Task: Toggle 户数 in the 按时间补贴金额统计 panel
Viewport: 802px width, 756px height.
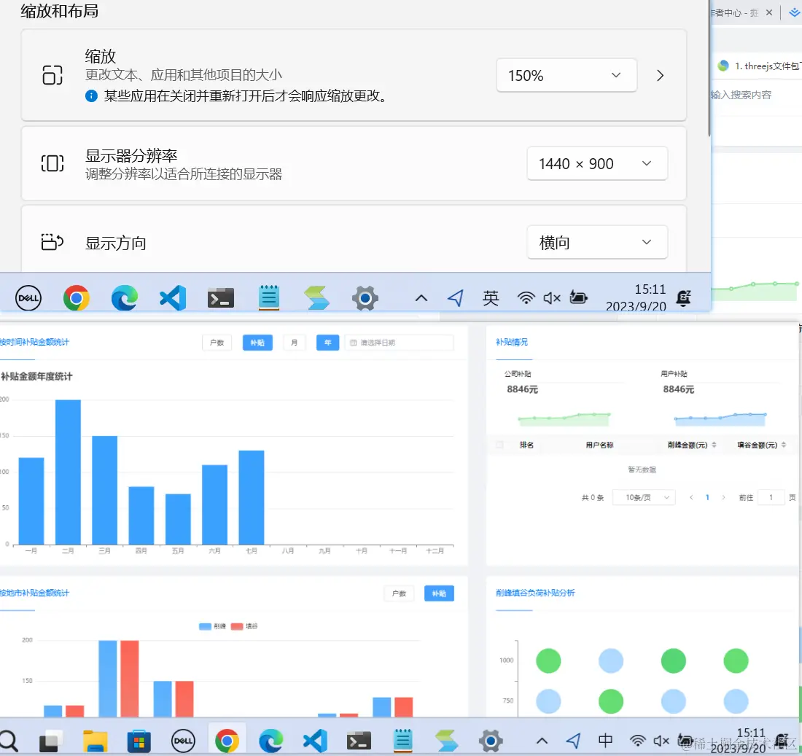Action: click(x=217, y=343)
